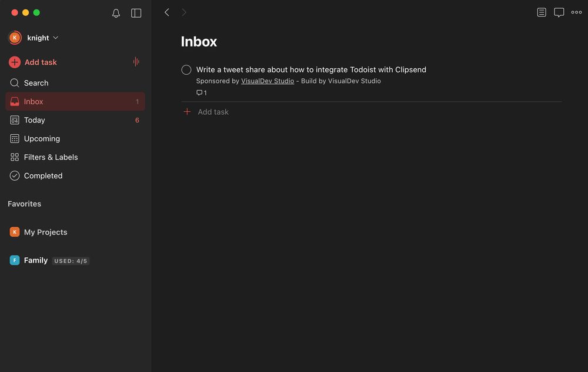
Task: Start voice dictation waveform icon
Action: pos(136,62)
